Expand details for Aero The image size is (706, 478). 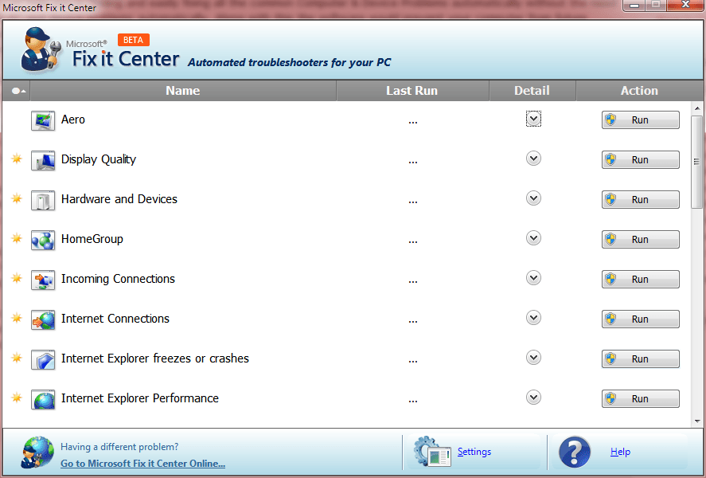[533, 119]
